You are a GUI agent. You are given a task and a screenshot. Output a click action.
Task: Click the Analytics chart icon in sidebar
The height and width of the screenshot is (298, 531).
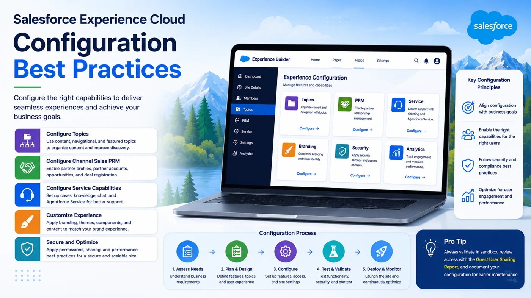[x=235, y=153]
